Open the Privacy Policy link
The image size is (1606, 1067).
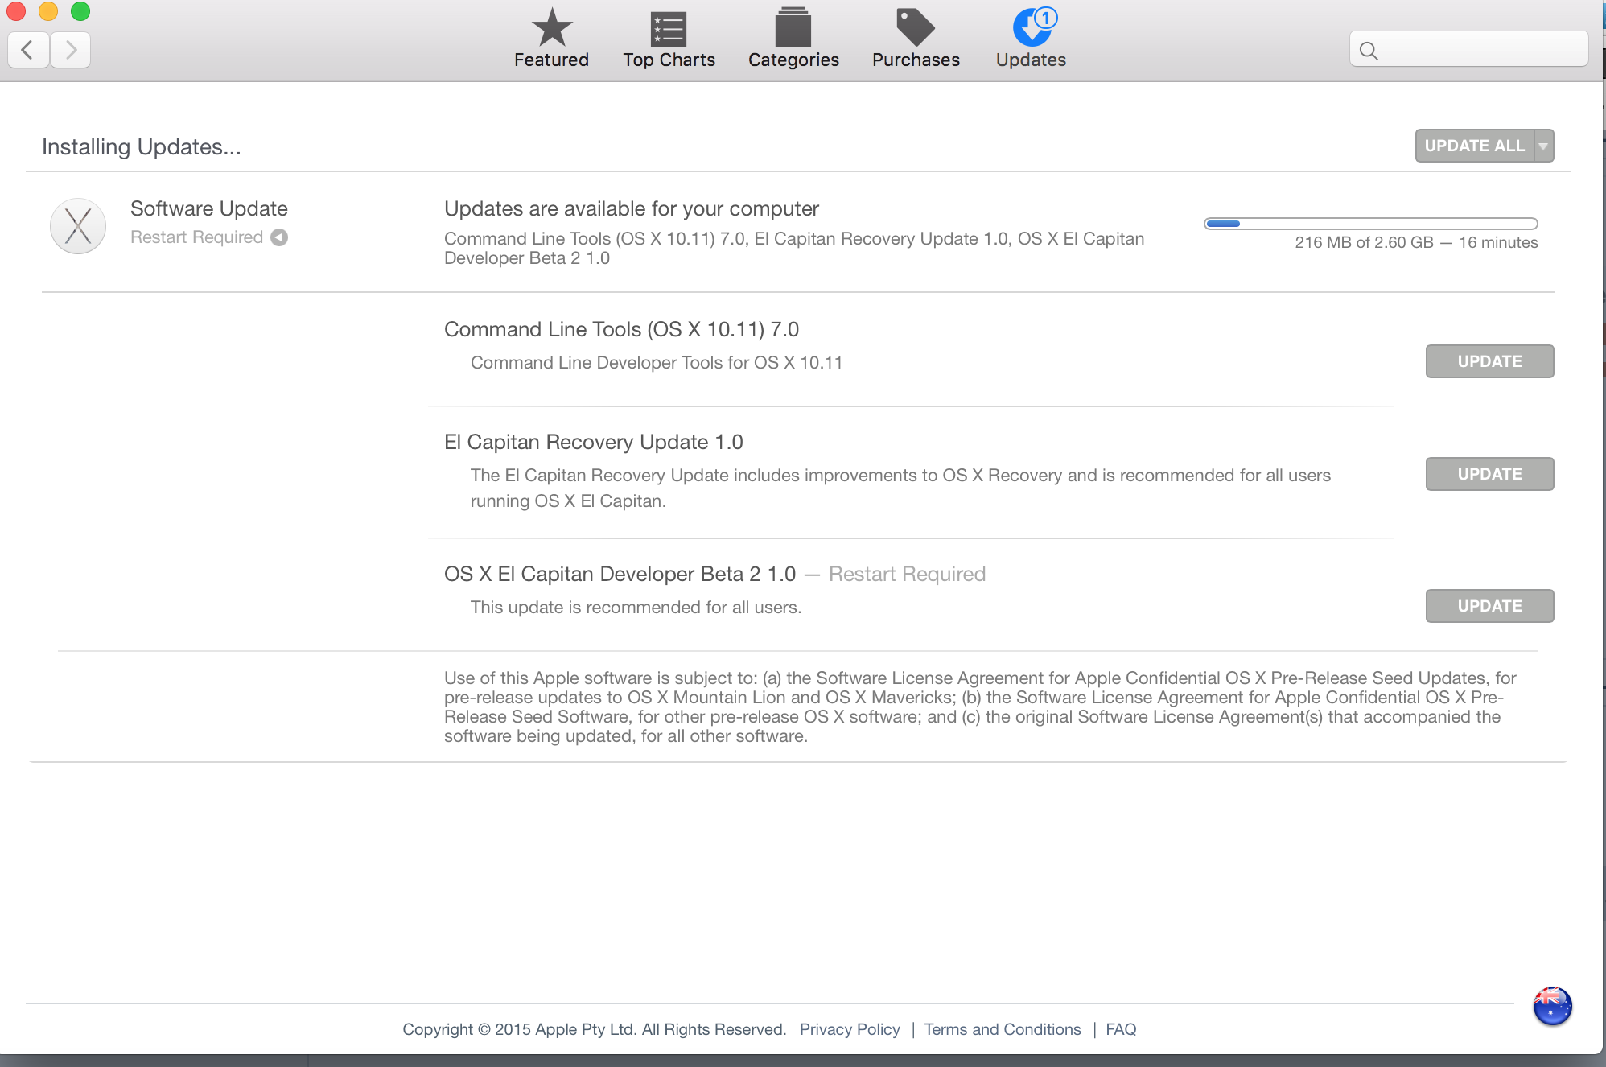[850, 1029]
